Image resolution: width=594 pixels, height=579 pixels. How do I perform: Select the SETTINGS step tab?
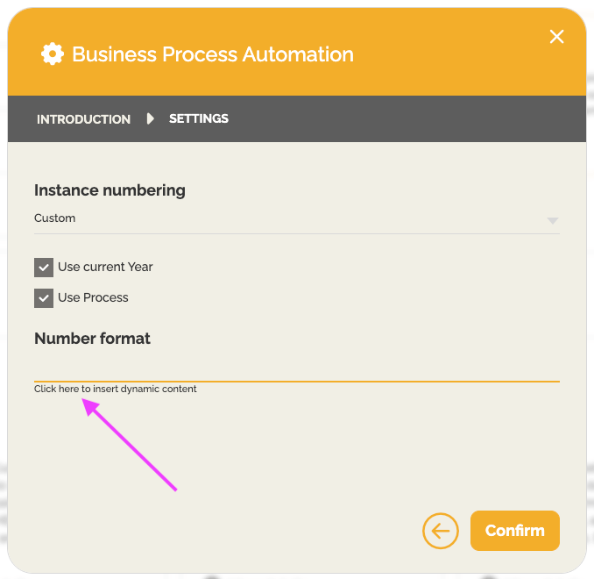tap(199, 118)
